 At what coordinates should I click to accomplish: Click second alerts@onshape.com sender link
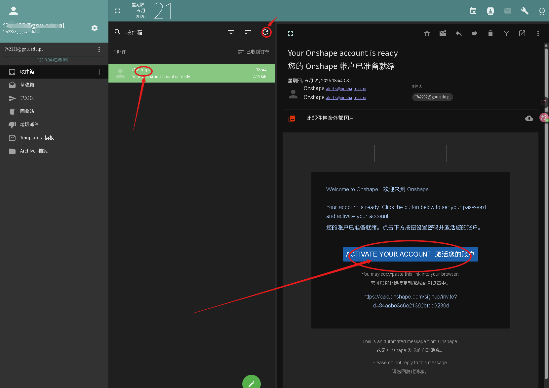346,97
